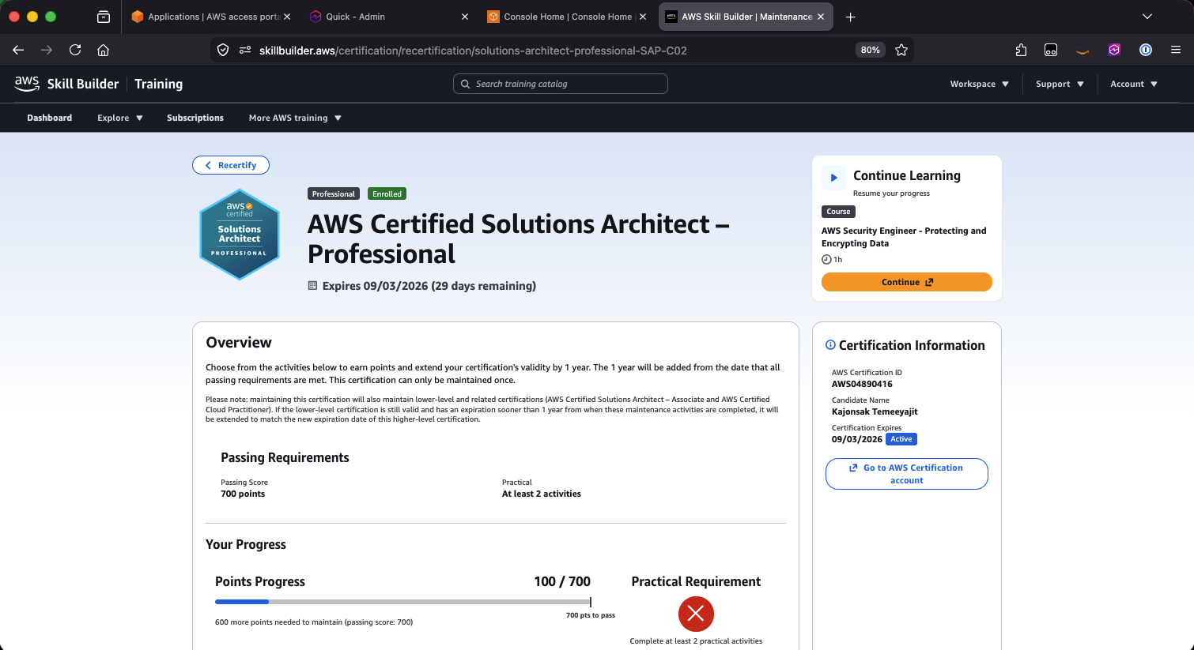This screenshot has width=1194, height=650.
Task: Click the Solutions Architect Professional badge
Action: 240,235
